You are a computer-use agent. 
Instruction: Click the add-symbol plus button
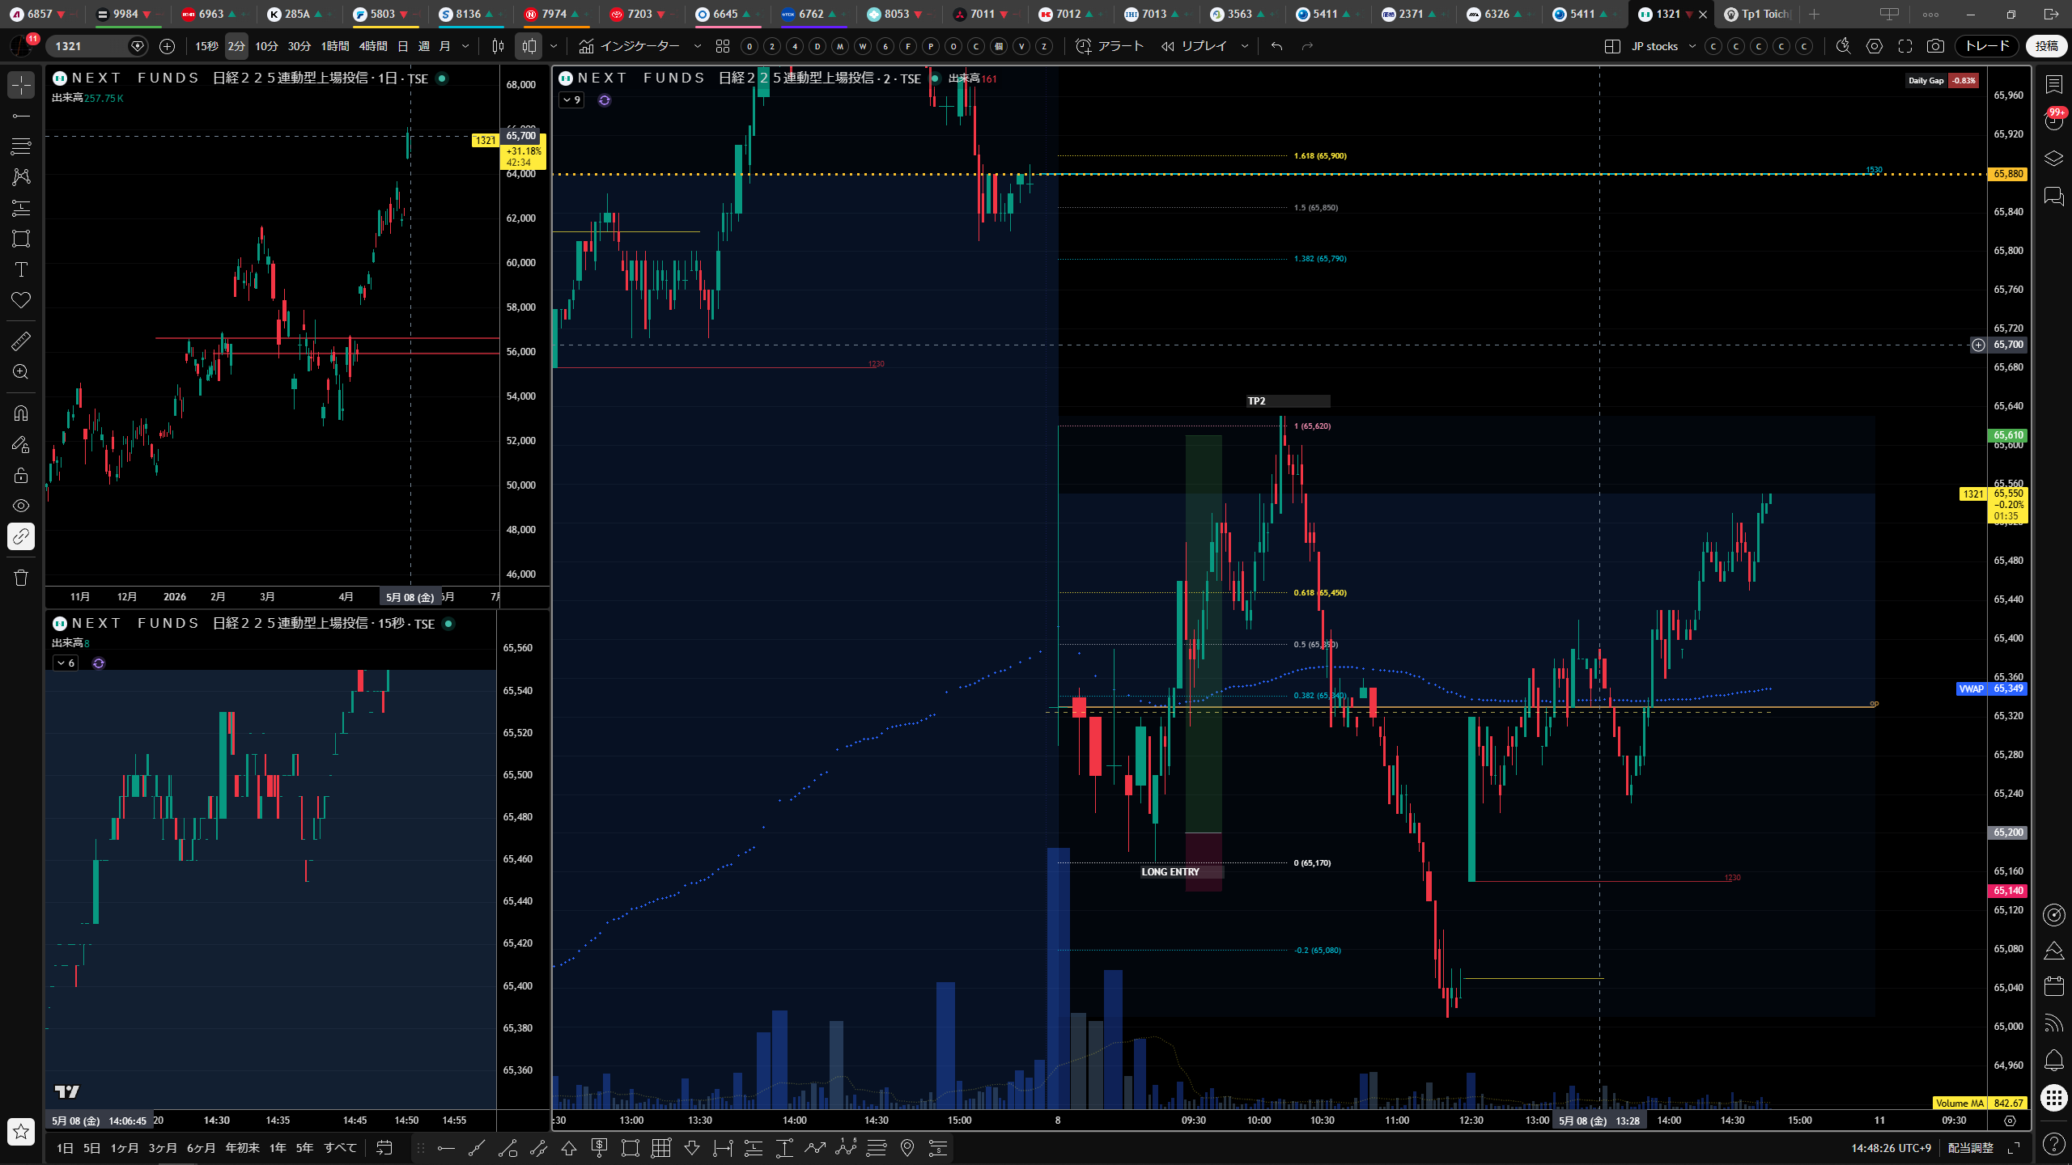click(167, 46)
